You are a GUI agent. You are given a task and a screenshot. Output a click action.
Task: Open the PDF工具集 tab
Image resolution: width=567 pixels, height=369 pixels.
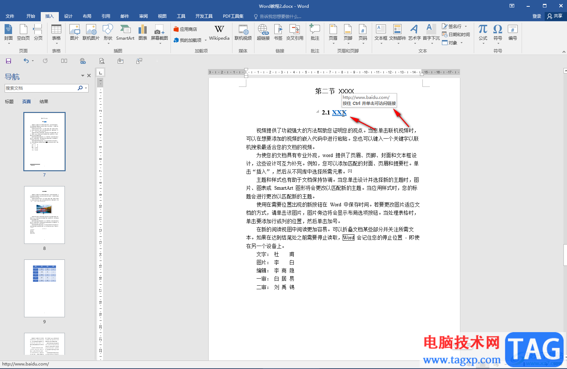(x=233, y=16)
